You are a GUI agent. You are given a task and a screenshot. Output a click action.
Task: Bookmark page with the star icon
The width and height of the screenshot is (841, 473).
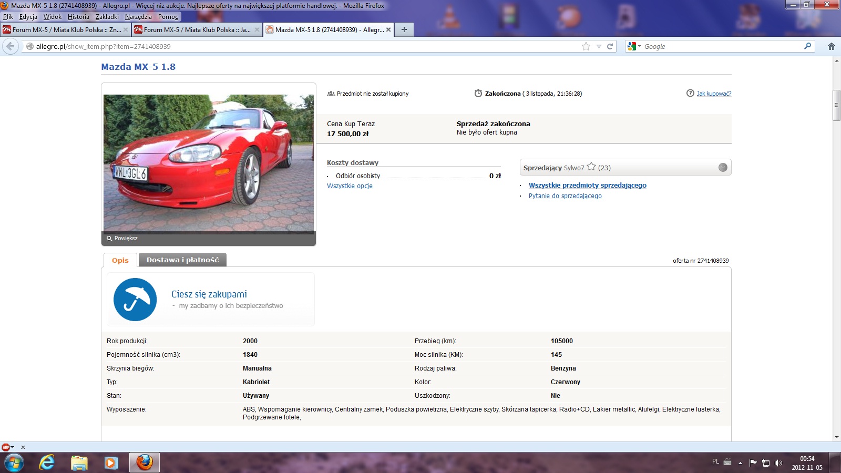(586, 46)
